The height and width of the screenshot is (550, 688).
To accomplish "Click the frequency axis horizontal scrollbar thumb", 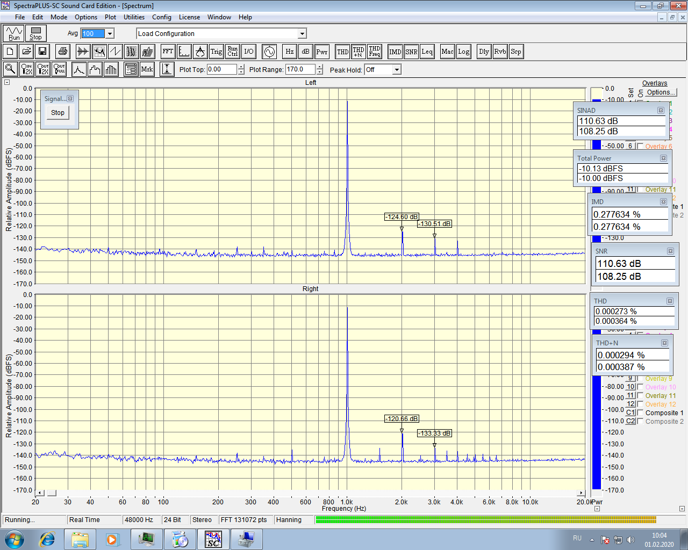I will 52,493.
